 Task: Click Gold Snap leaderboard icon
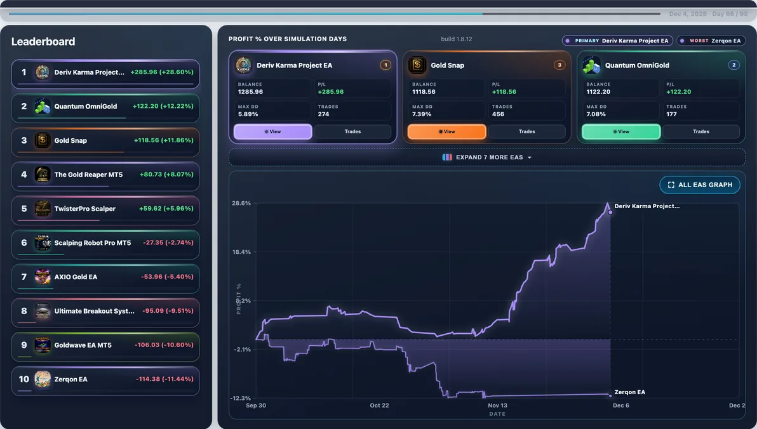43,140
